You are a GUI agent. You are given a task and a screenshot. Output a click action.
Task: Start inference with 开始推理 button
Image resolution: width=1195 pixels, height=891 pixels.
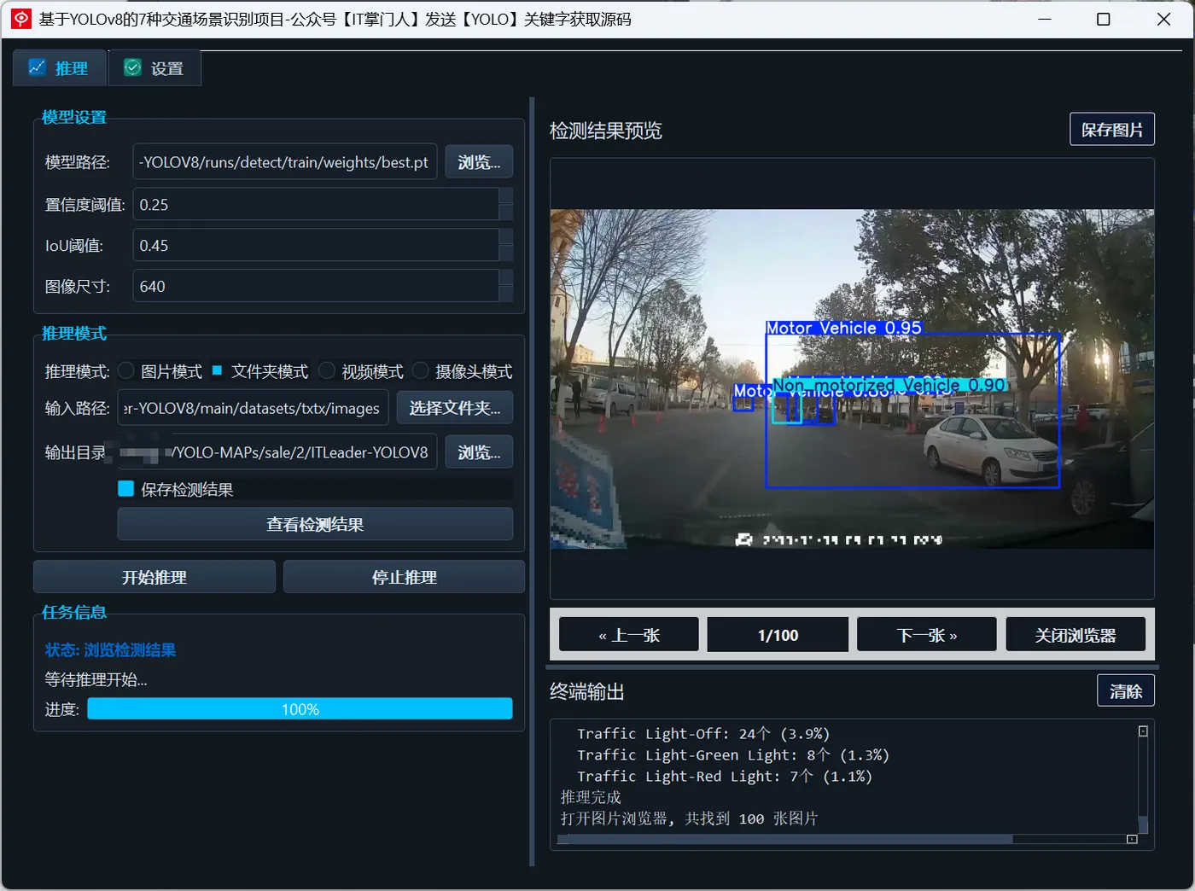click(154, 577)
